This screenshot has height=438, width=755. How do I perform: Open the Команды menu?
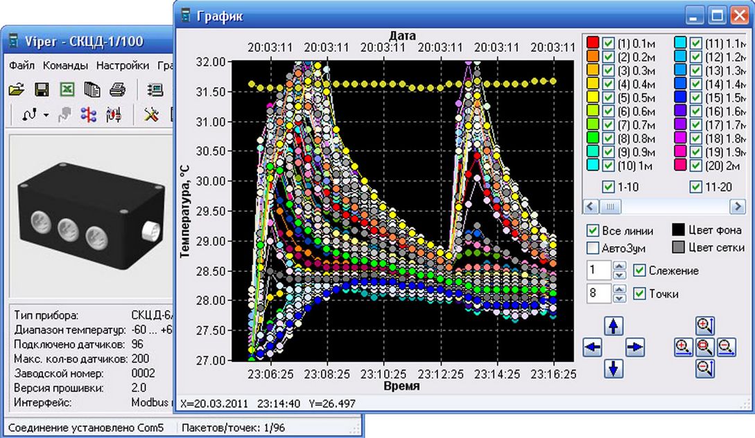point(65,66)
